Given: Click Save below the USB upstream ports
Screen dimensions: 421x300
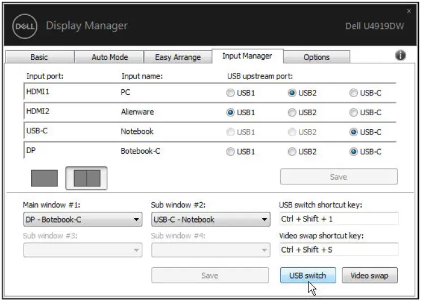Looking at the screenshot, I should tap(338, 177).
